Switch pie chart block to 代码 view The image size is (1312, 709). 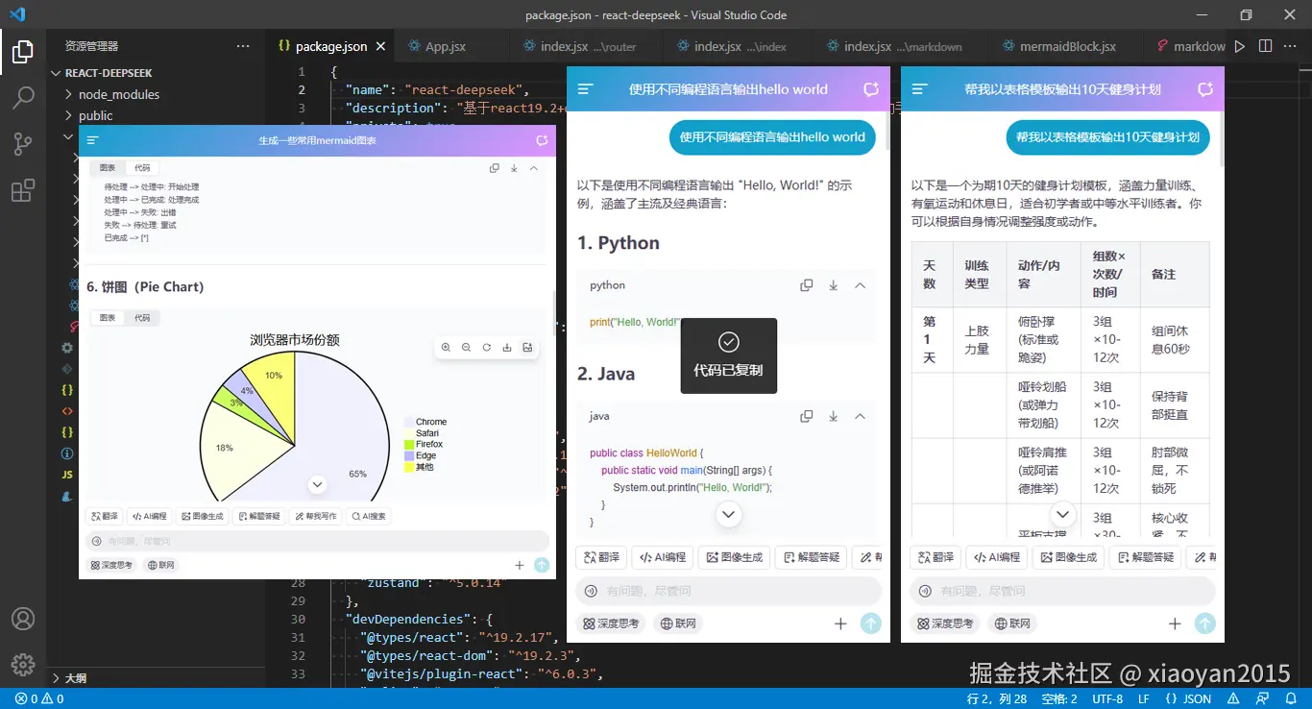click(142, 318)
